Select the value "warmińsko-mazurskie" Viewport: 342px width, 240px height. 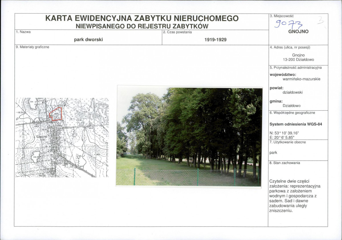click(301, 79)
